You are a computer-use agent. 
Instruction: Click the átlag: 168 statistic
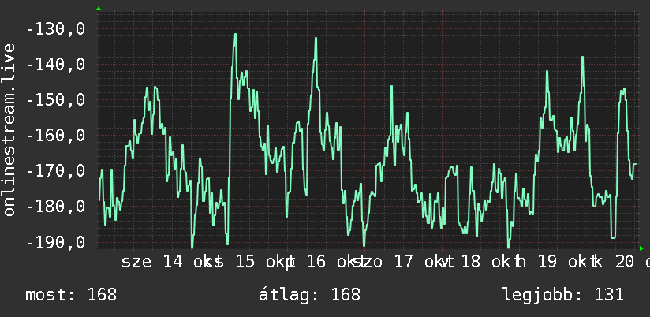310,295
